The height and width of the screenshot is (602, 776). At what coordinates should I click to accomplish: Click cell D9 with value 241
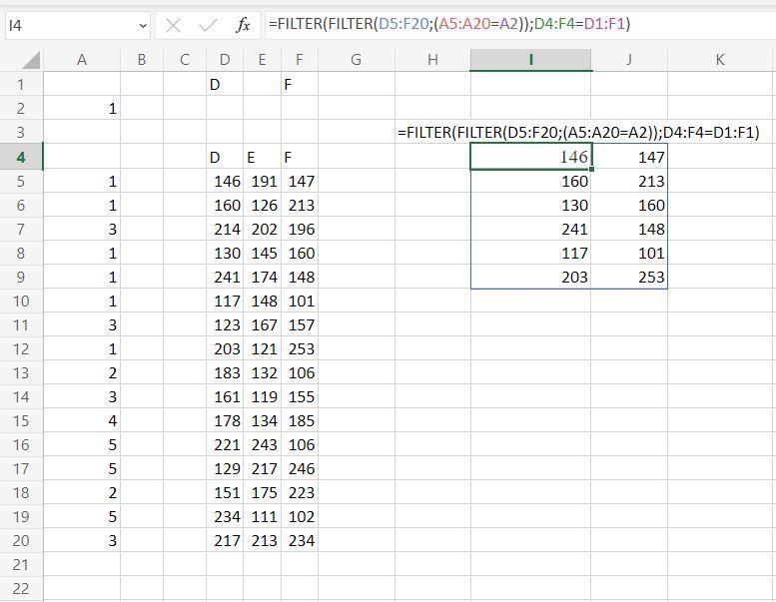coord(225,277)
